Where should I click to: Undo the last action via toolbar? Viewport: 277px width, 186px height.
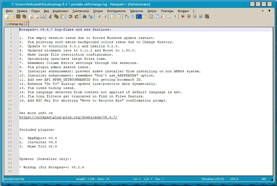pyautogui.click(x=70, y=17)
